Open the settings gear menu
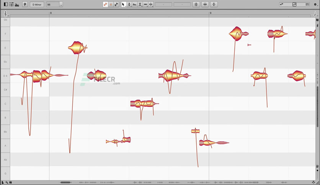Screen dimensions: 320x185 pyautogui.click(x=315, y=4)
